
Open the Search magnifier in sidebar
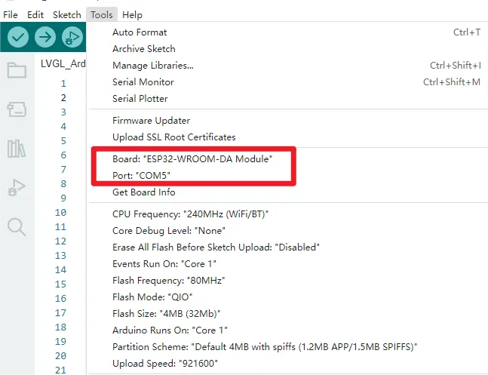17,226
